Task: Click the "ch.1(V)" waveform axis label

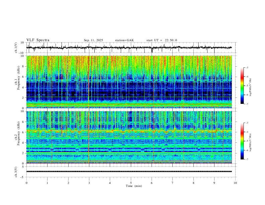Action: pos(16,48)
